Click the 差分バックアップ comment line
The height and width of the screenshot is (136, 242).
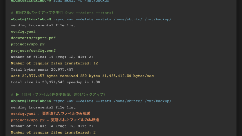(x=58, y=94)
